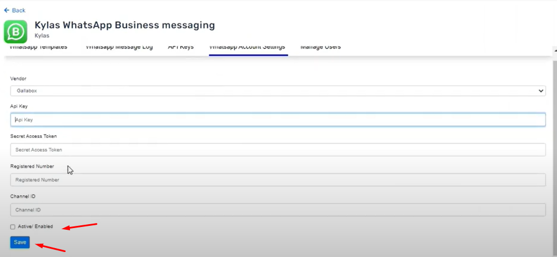
Task: Open the Whatsapp Message Log tab
Action: (x=120, y=47)
